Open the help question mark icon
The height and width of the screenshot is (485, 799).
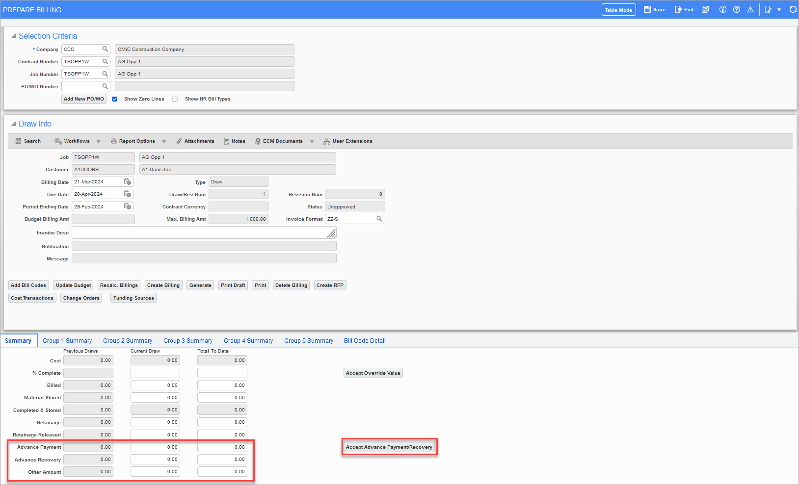(737, 9)
